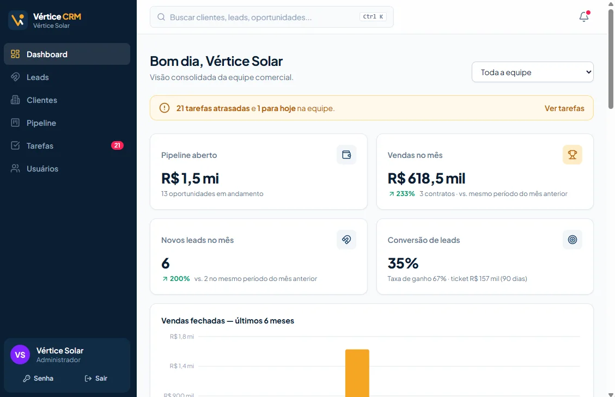Click the 35% conversion value

(403, 263)
